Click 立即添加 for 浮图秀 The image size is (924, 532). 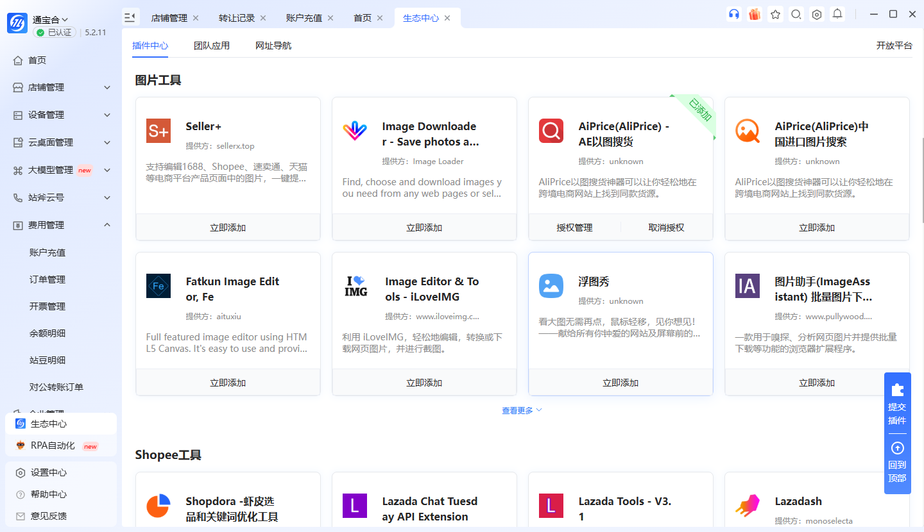[620, 383]
